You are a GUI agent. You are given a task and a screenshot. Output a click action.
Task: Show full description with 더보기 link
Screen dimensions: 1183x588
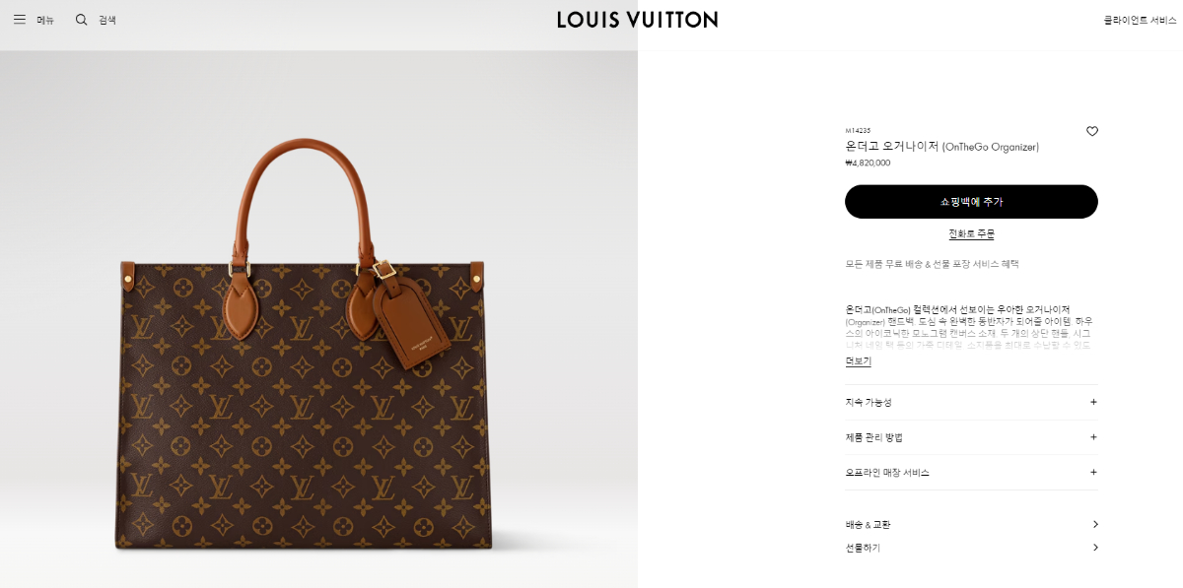point(858,361)
